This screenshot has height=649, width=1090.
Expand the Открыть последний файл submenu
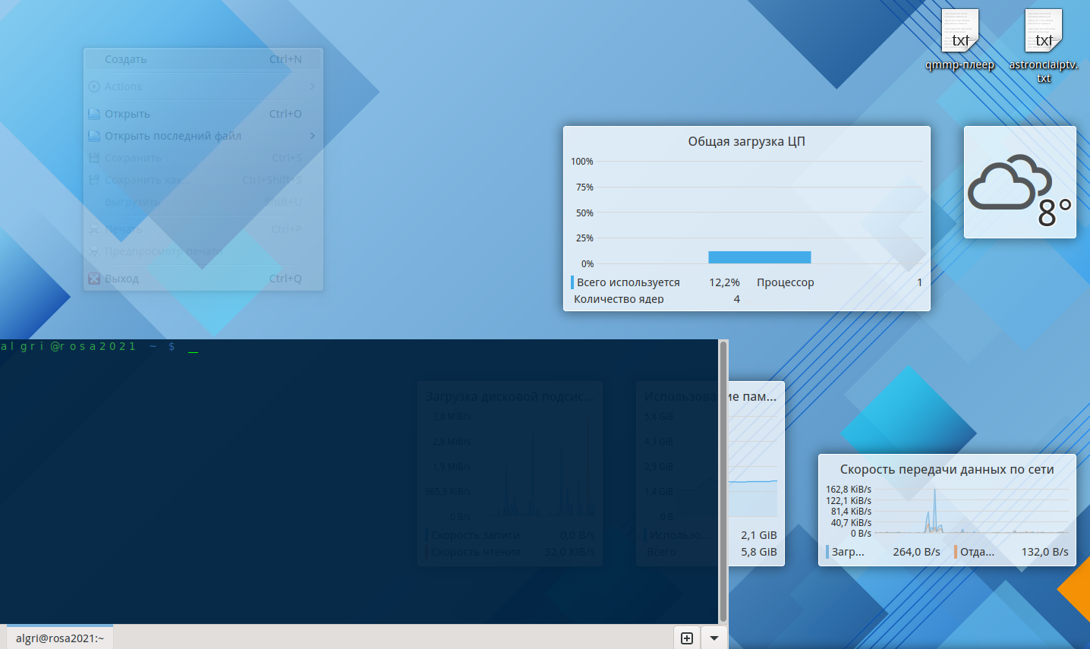click(x=203, y=136)
